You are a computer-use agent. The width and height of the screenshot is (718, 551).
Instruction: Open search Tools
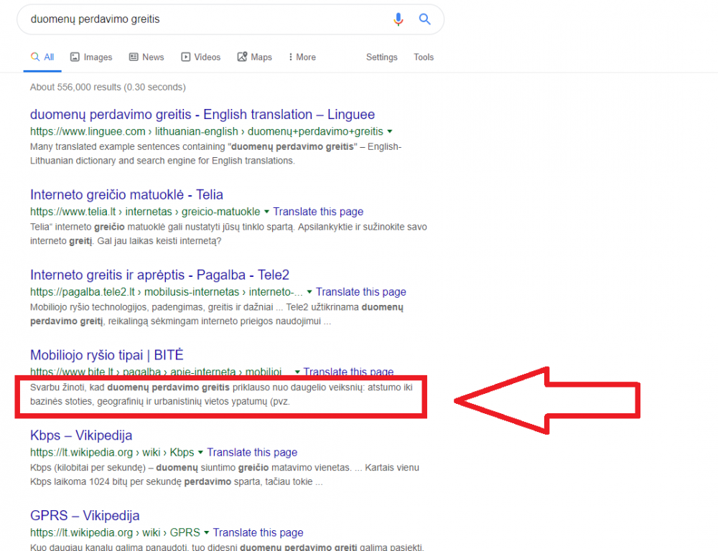click(x=424, y=57)
